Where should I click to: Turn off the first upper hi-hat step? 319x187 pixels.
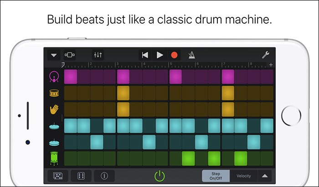71,126
